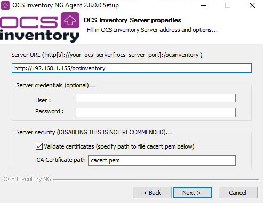Click the OCS Inventory NG branding text
Screen dimensions: 264x204
pos(27,179)
